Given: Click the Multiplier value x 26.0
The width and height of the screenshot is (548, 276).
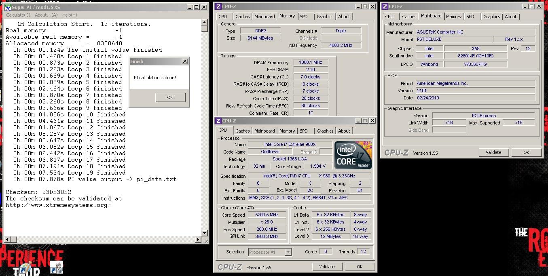Looking at the screenshot, I should pyautogui.click(x=267, y=222).
